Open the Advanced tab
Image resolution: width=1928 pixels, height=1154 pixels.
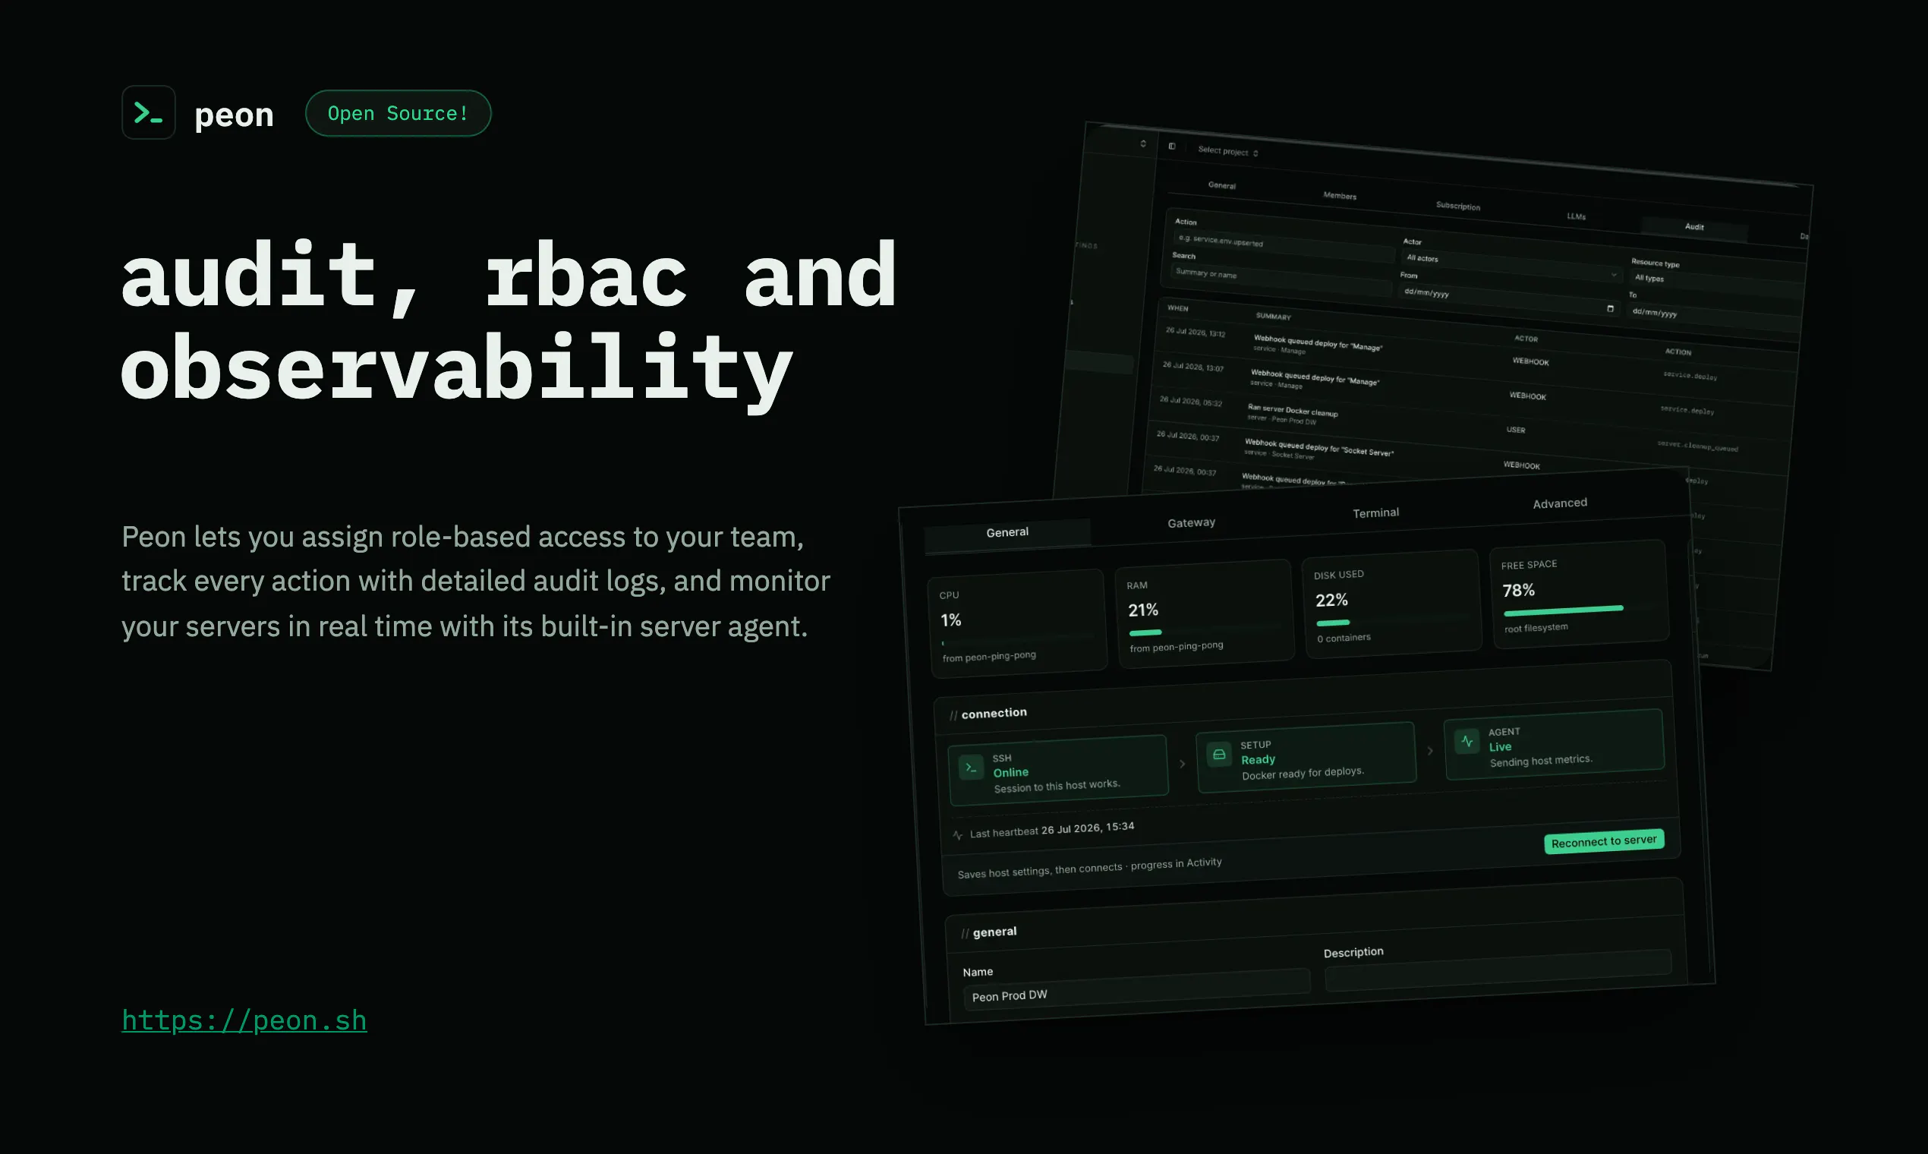click(1560, 503)
